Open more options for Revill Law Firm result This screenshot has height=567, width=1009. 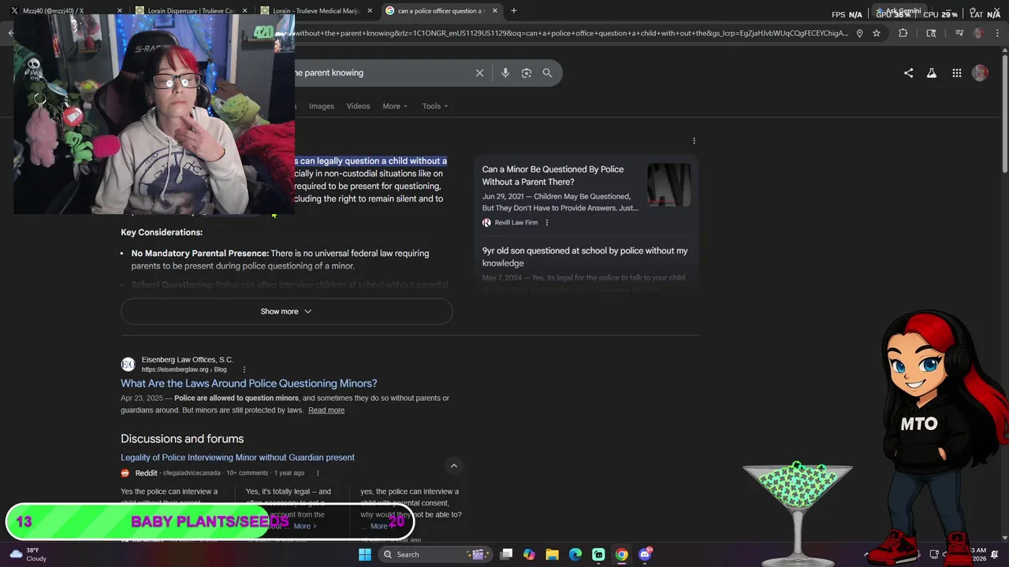547,223
